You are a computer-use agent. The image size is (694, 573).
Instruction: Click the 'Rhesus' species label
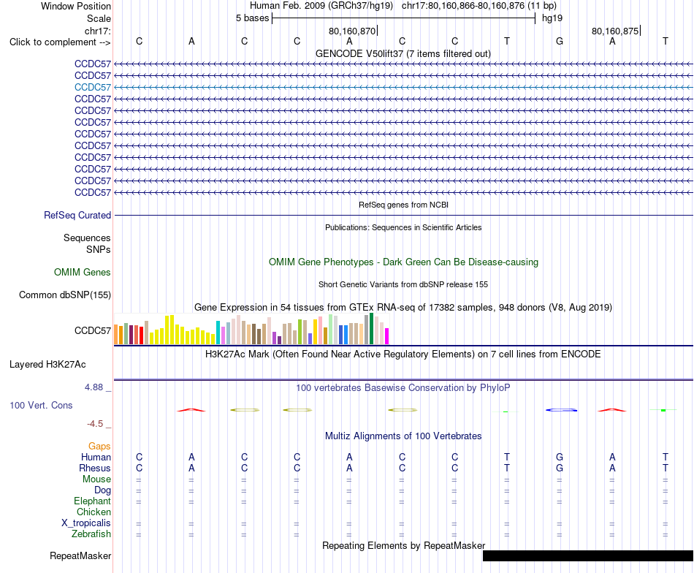coord(95,468)
